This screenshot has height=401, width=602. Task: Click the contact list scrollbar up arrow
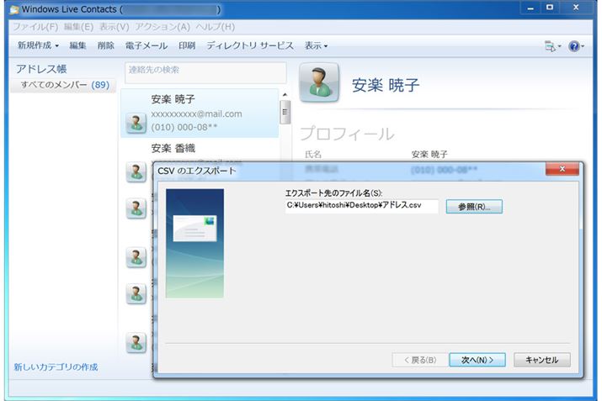(x=285, y=94)
